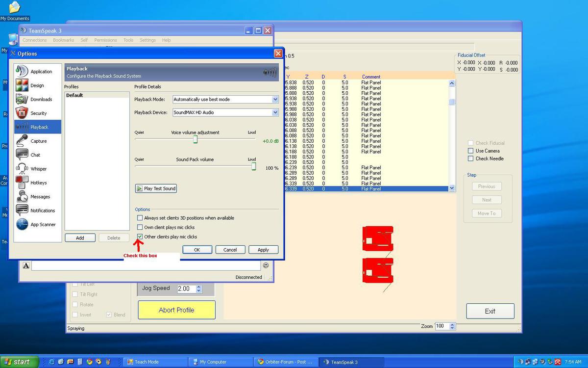Open the Chat options page
The height and width of the screenshot is (368, 588).
click(x=38, y=155)
